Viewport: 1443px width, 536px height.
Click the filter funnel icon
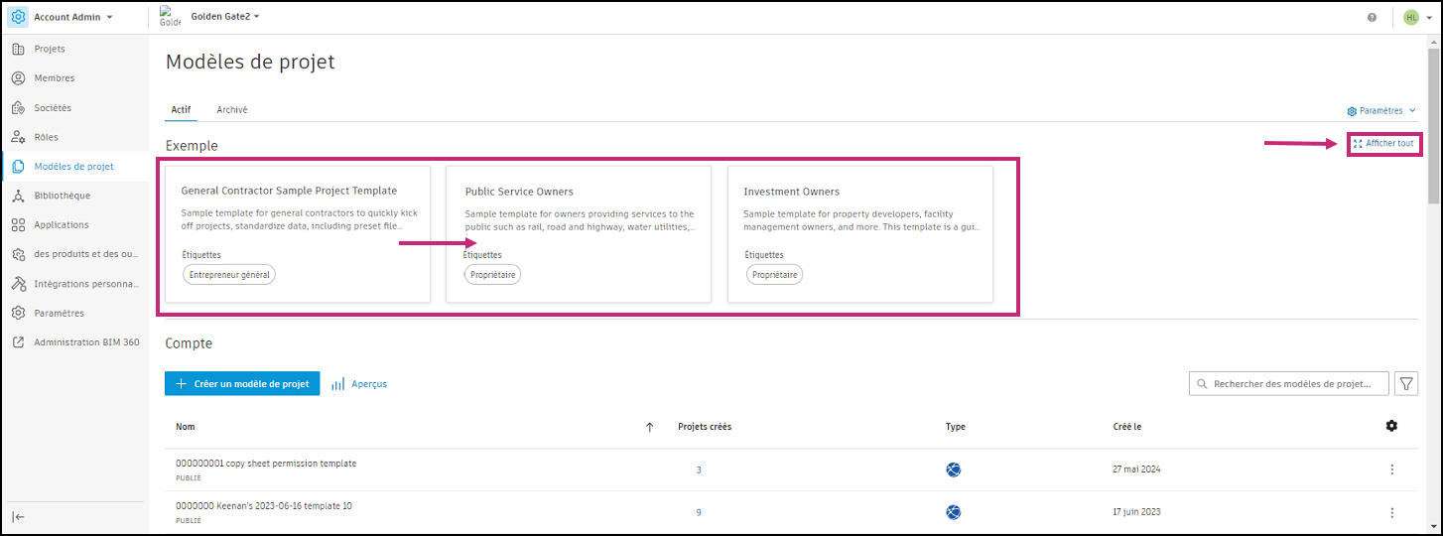(1405, 383)
